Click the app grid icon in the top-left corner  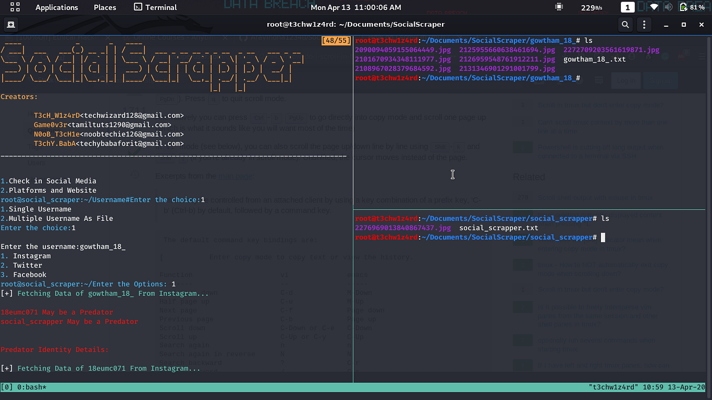[14, 7]
